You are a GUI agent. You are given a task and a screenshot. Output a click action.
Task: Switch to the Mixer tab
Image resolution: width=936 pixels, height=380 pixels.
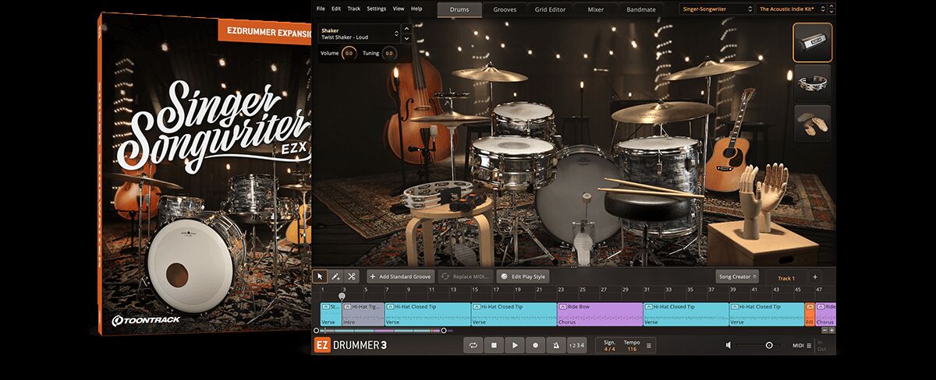595,9
